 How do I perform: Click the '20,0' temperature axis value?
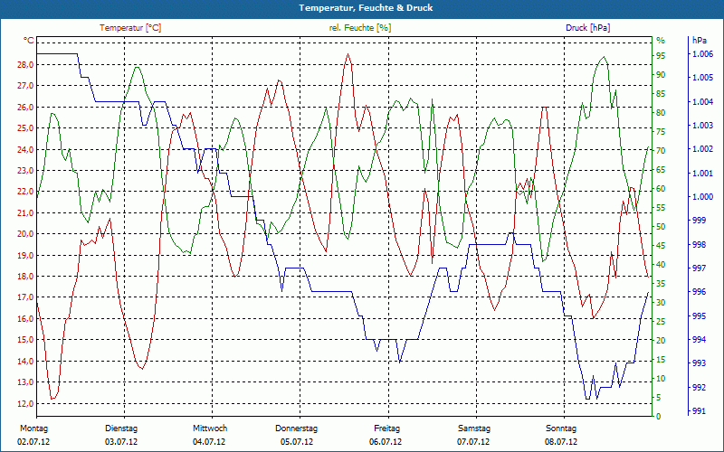(25, 234)
